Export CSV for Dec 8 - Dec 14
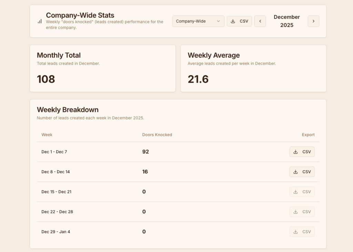This screenshot has width=353, height=252. coord(302,172)
